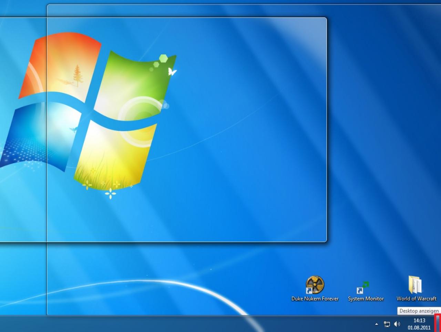441x332 pixels.
Task: Click the date 01.08.2011 in the taskbar
Action: (x=419, y=328)
